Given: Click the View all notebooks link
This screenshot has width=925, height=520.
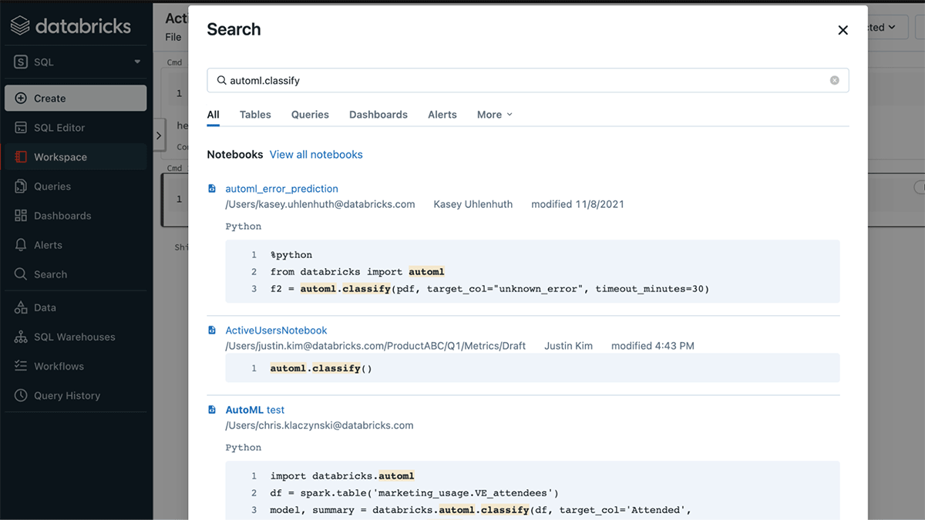Looking at the screenshot, I should tap(316, 155).
